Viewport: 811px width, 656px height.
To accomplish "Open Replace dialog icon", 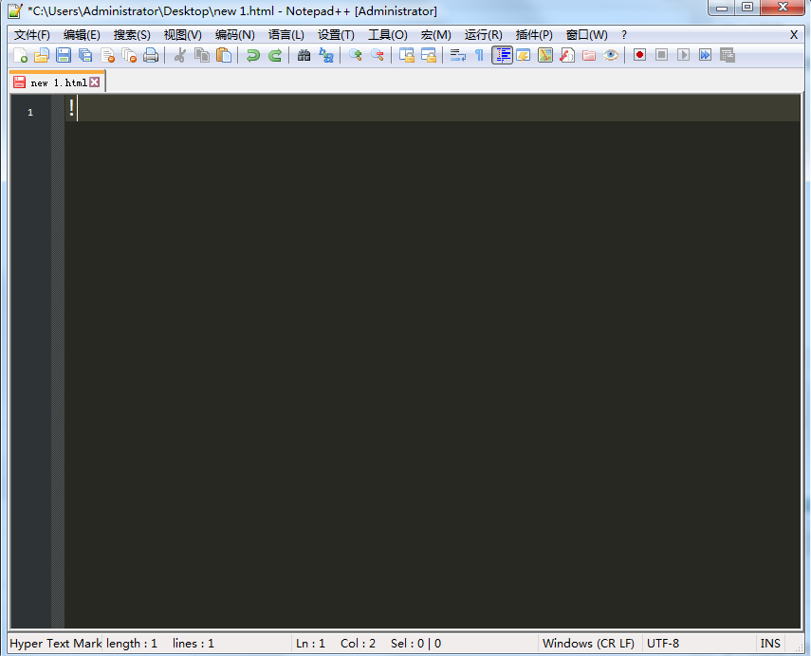I will point(326,55).
